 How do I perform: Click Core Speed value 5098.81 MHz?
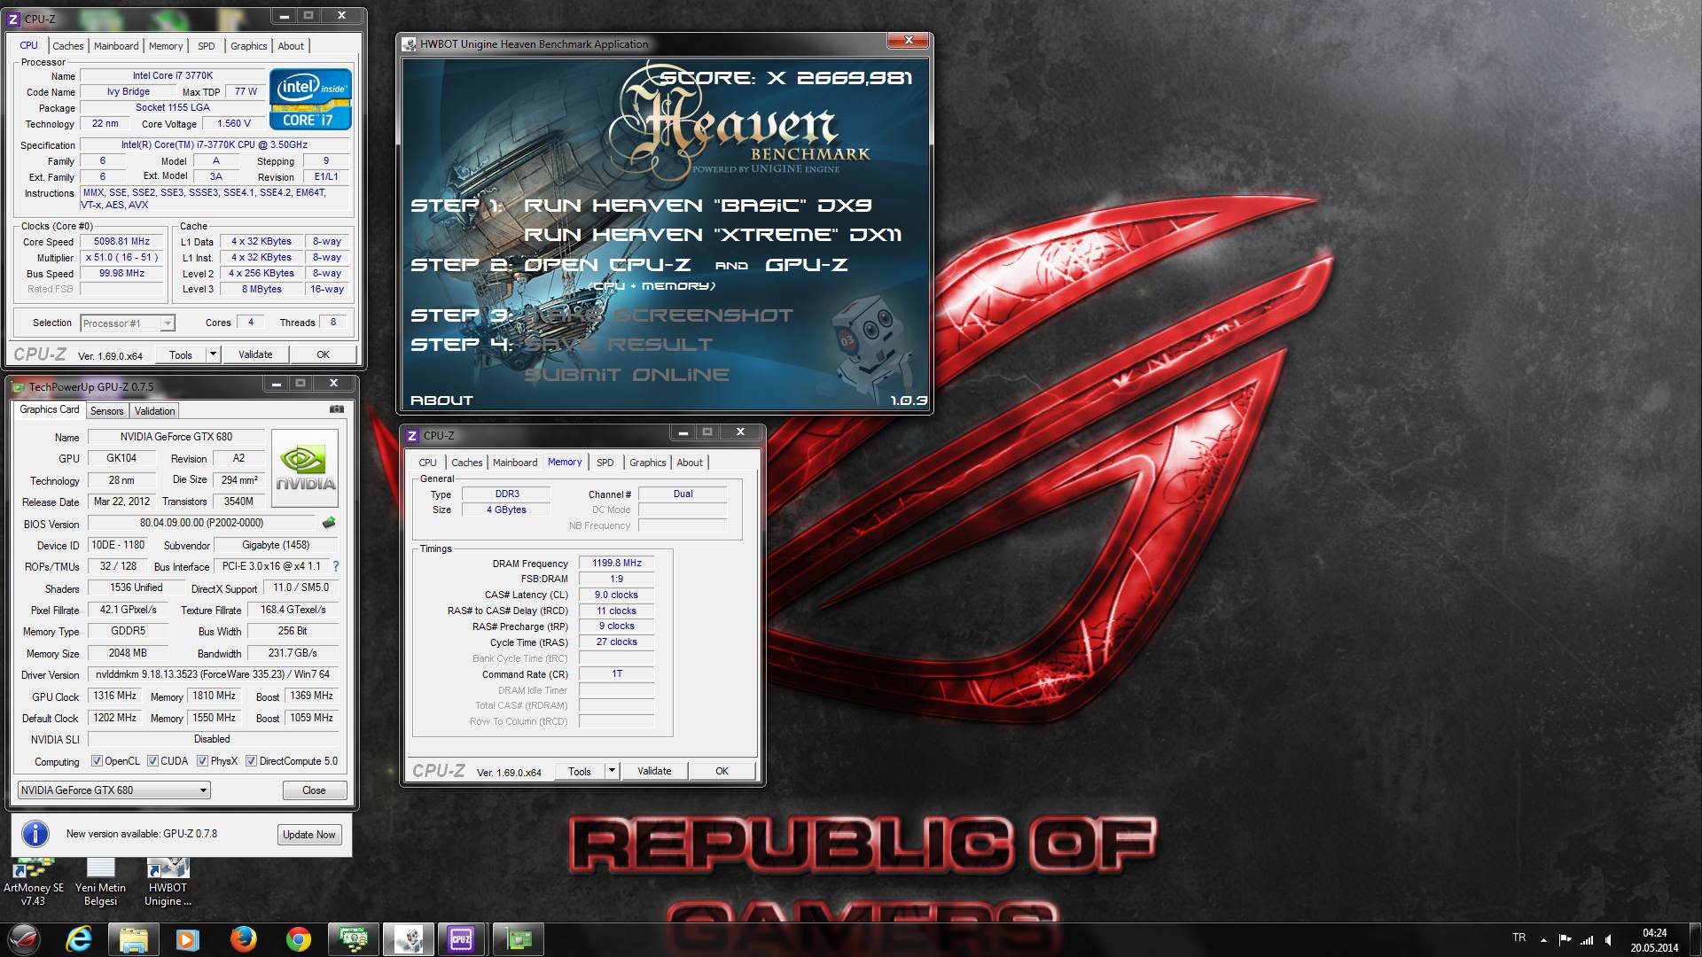122,241
